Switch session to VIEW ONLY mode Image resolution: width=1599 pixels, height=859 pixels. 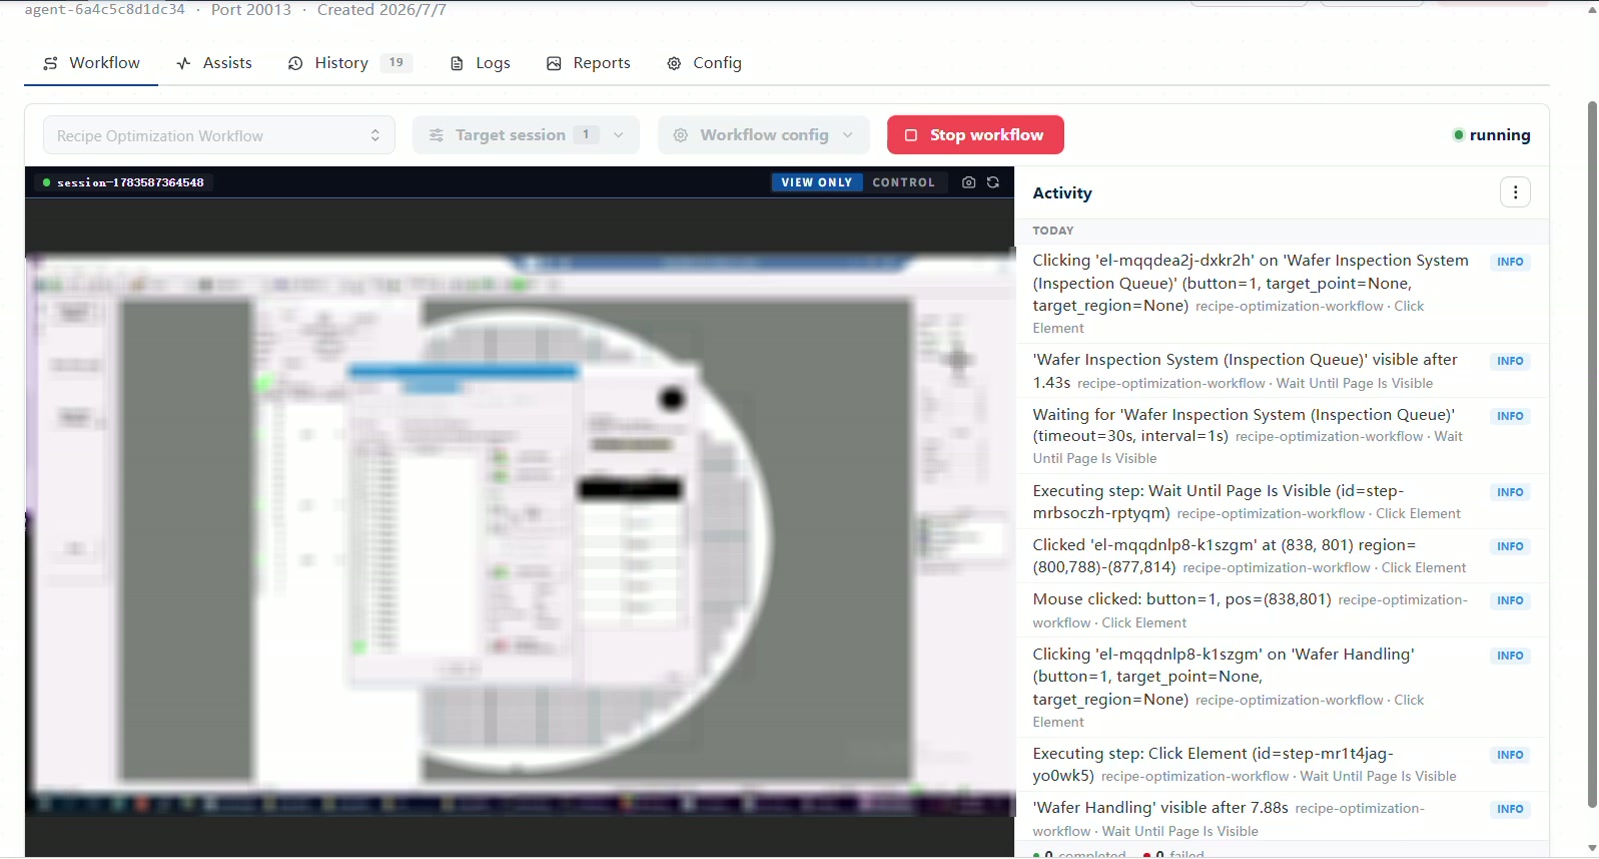point(816,182)
